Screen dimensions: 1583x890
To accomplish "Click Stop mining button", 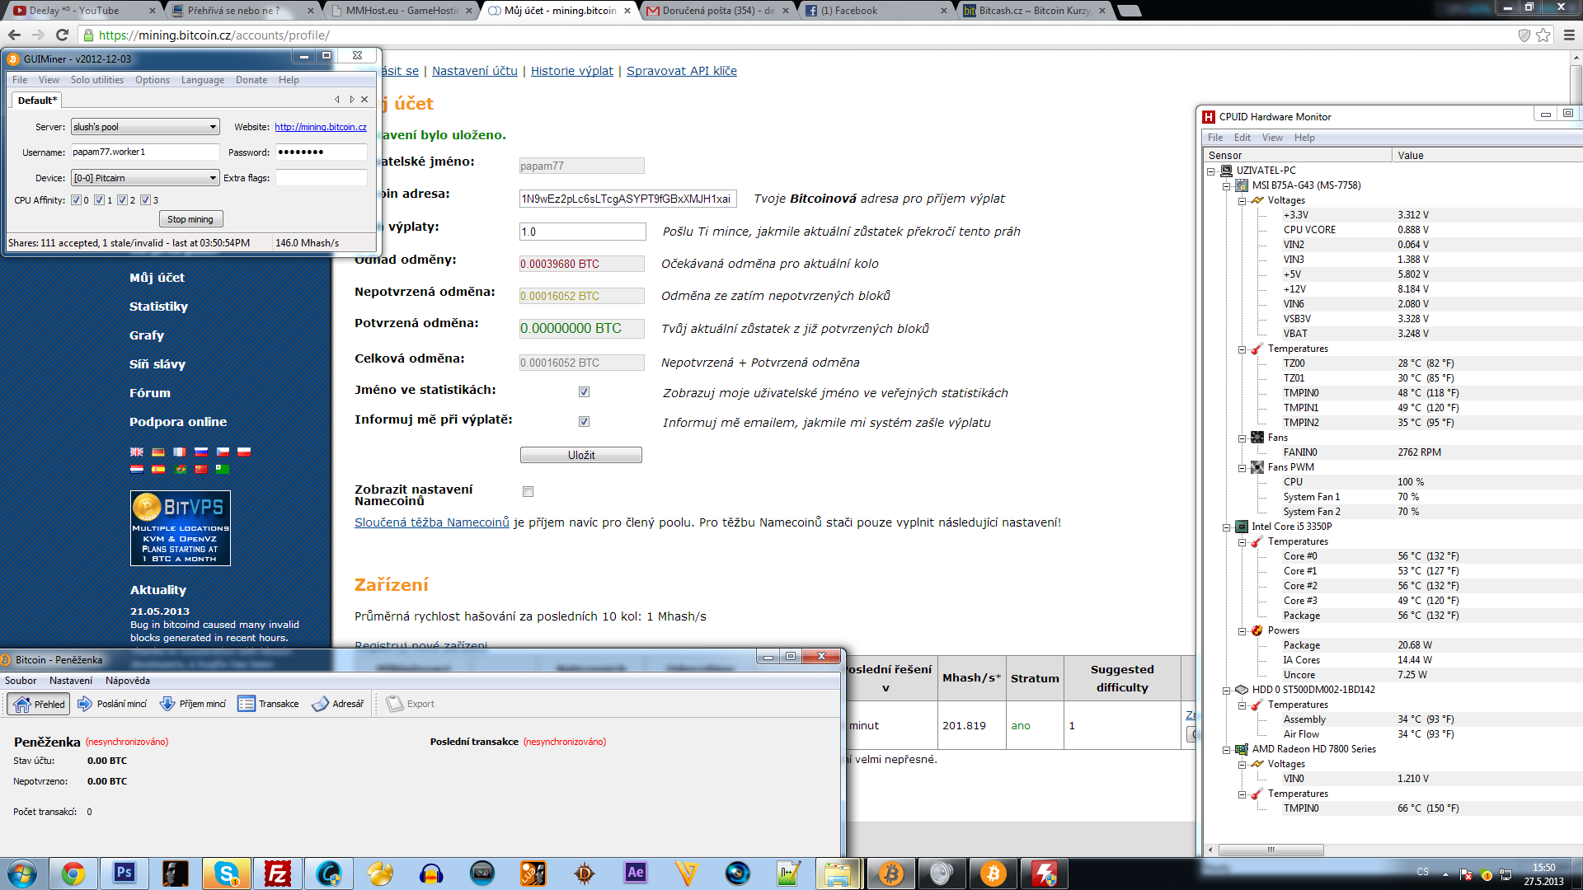I will (190, 219).
